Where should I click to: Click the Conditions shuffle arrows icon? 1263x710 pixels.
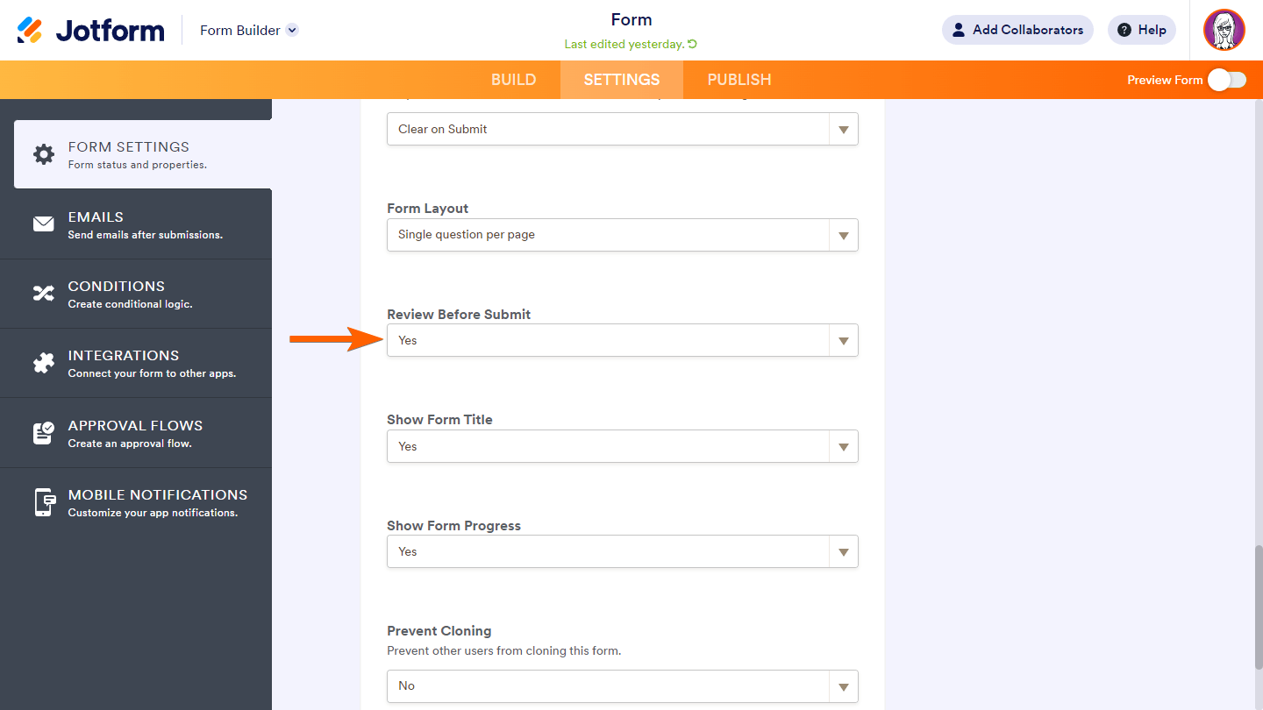[43, 294]
